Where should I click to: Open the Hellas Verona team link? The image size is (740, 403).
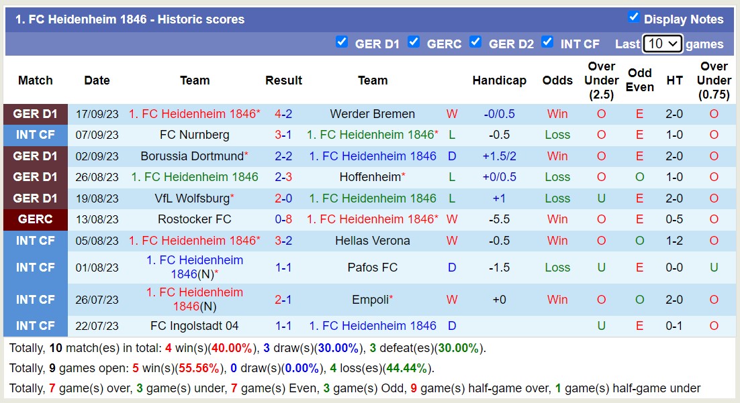click(372, 241)
